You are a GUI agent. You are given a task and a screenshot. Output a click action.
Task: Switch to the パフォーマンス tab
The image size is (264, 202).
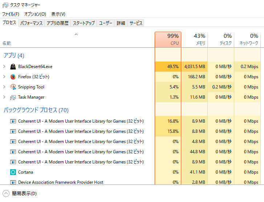pos(32,23)
